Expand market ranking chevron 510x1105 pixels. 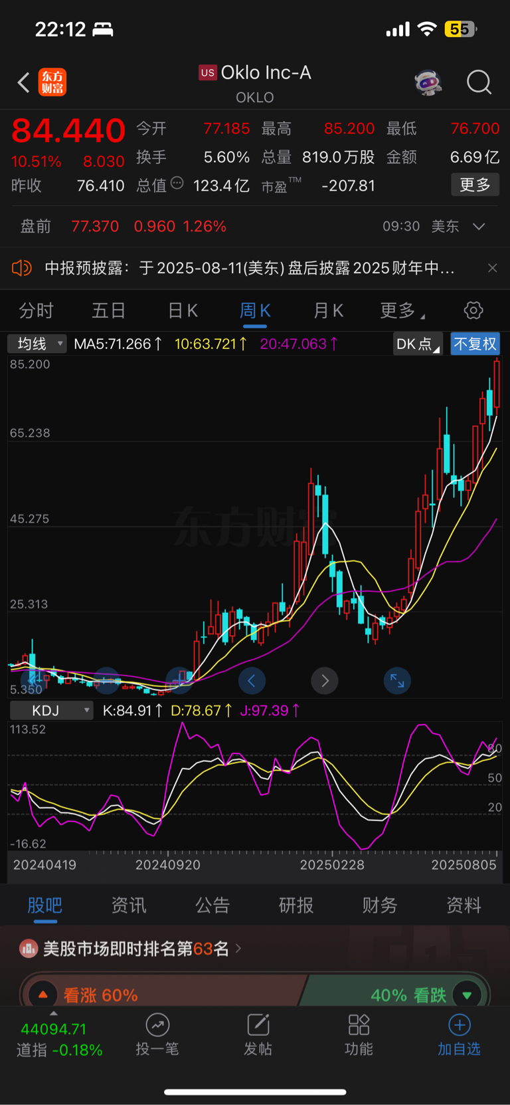pos(238,949)
